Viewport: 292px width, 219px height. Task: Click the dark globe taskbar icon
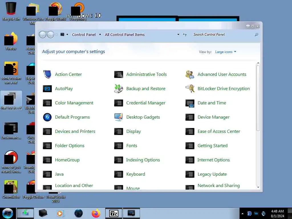pos(78,213)
